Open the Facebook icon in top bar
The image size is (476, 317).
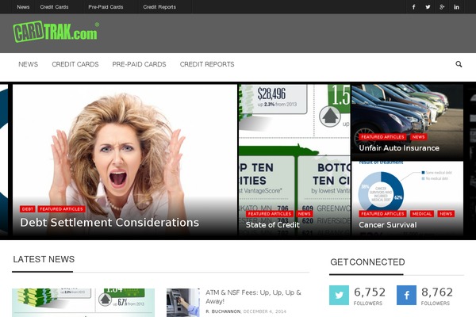[x=413, y=7]
